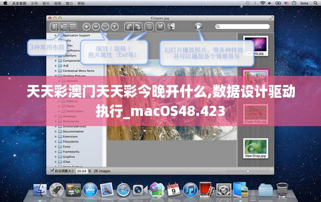
Task: Set actual size with the 1 button
Action: (x=114, y=27)
